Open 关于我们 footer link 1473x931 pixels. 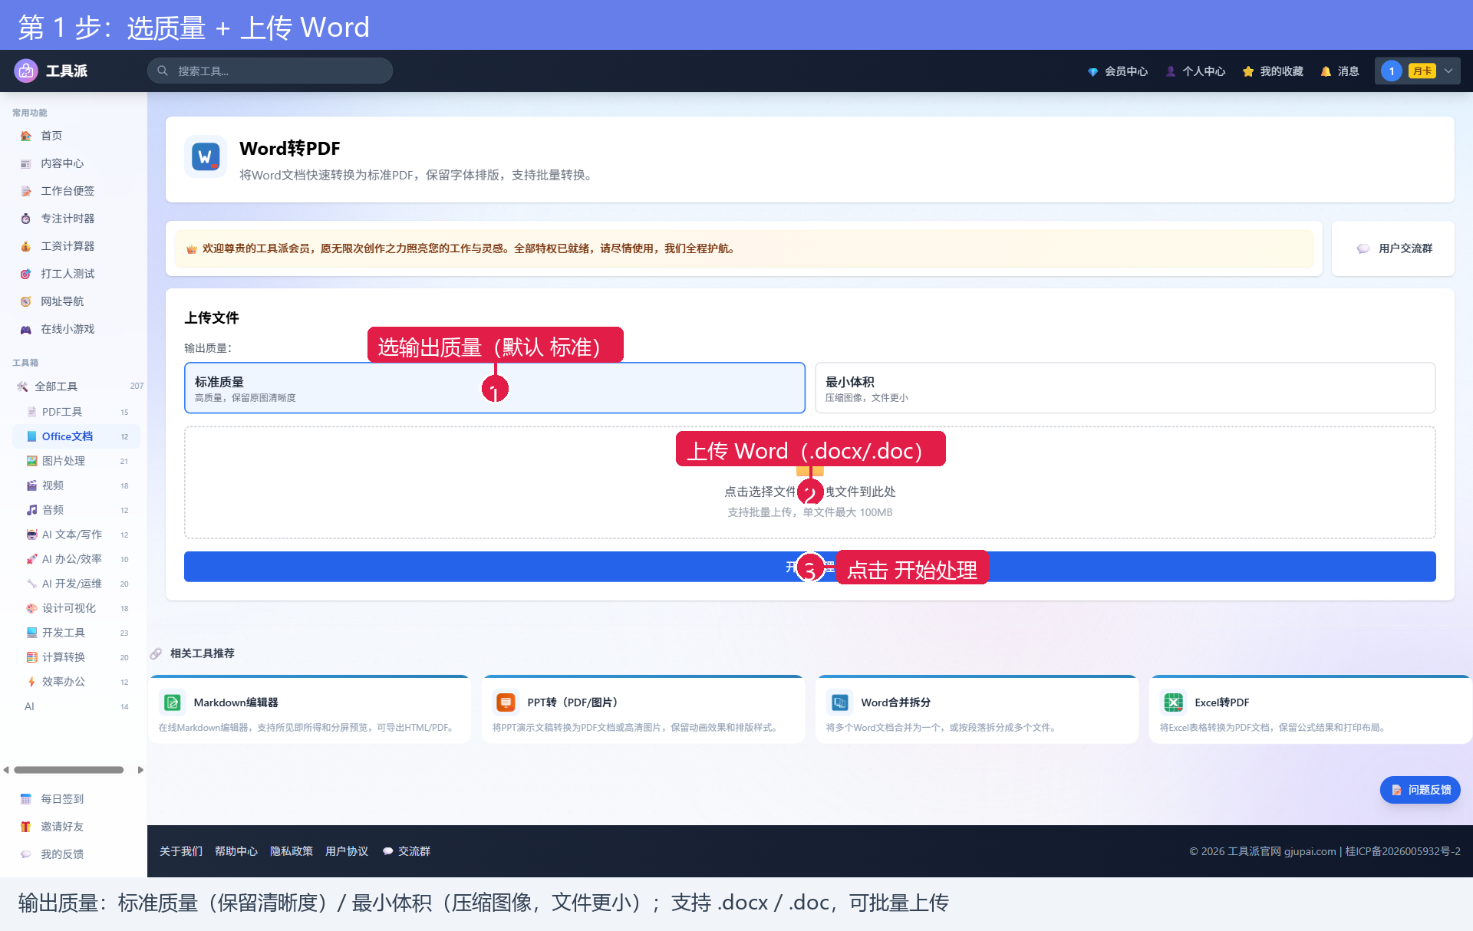(181, 851)
